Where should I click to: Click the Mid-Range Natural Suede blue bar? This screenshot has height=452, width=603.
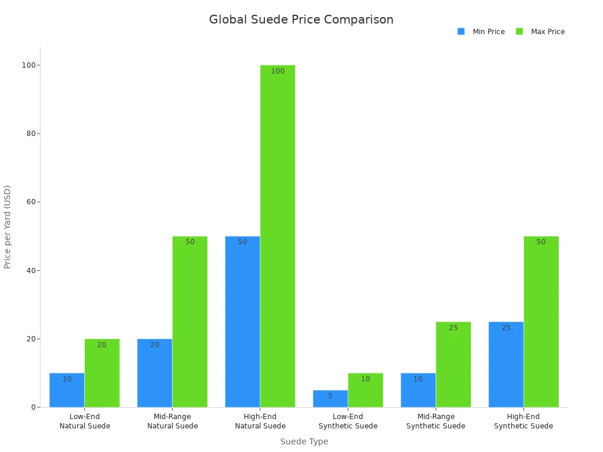(x=155, y=373)
